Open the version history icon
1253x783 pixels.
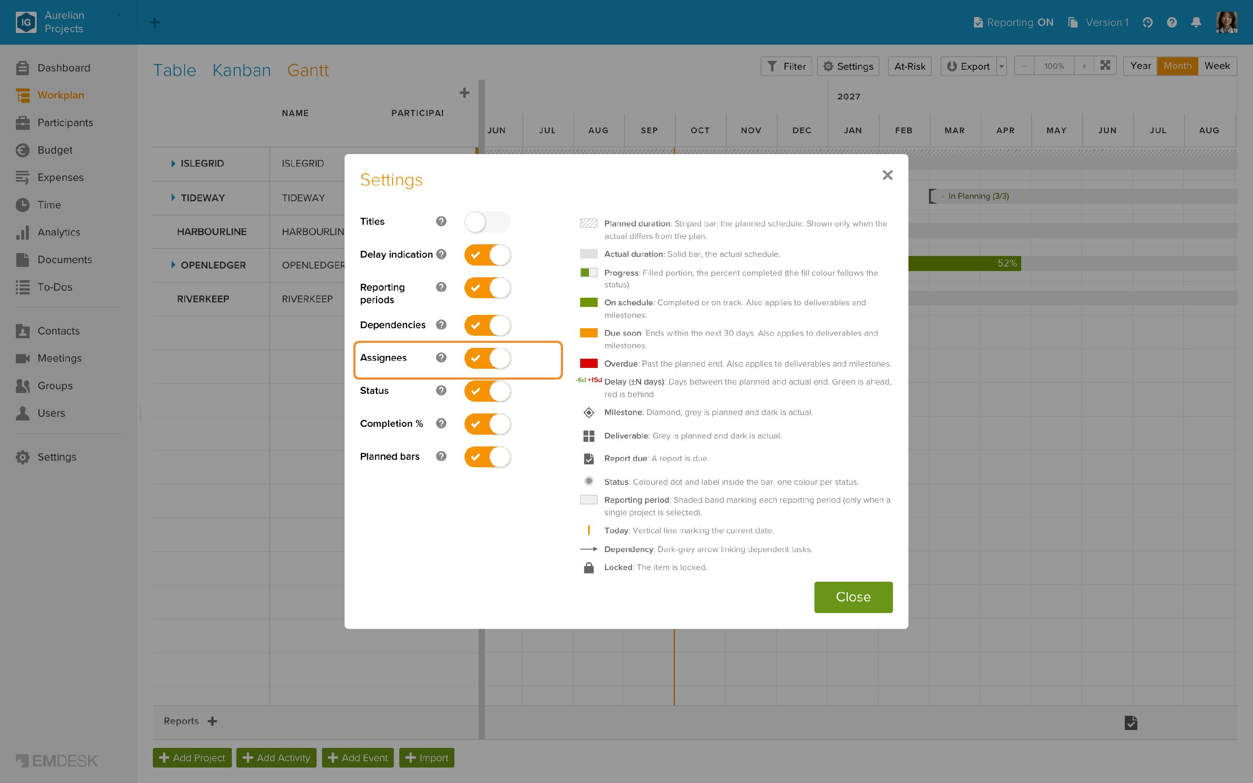pos(1147,22)
